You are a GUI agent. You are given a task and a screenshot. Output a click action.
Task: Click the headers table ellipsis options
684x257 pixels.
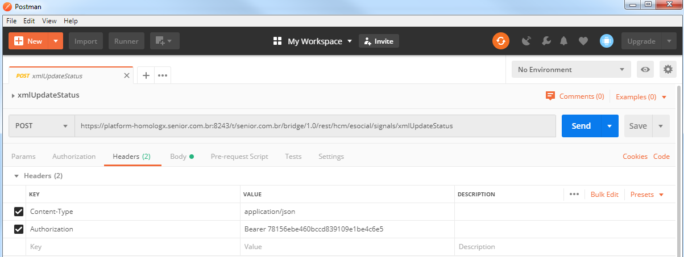coord(574,194)
